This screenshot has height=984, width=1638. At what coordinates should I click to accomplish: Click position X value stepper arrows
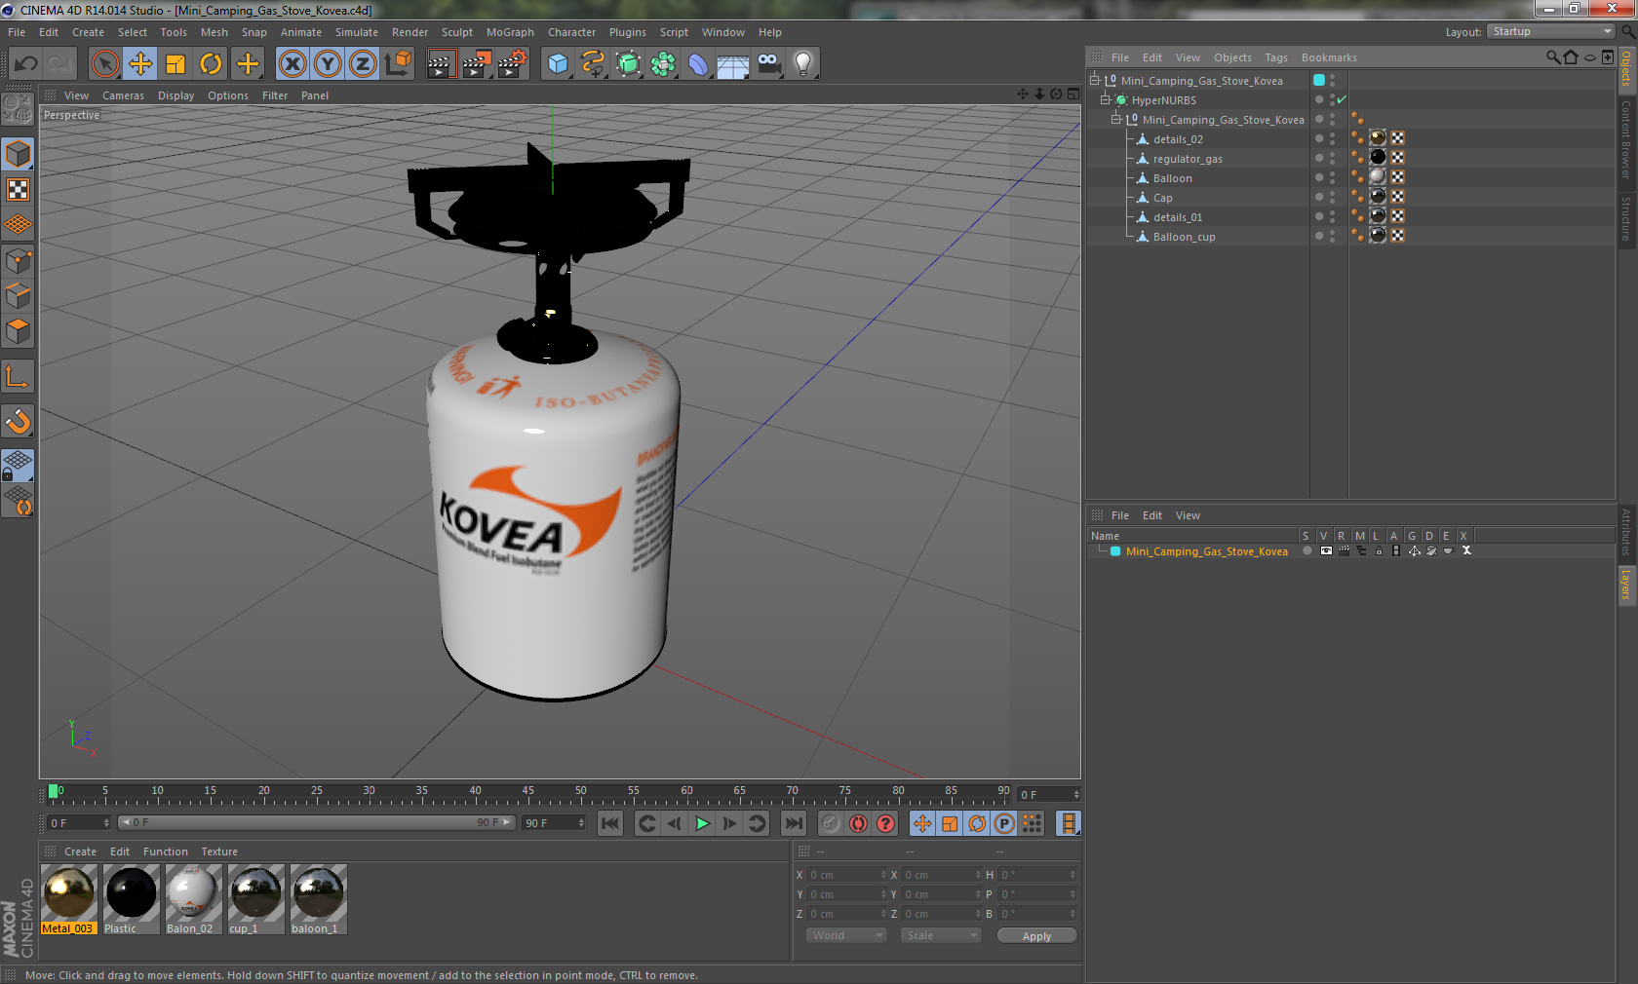pos(883,875)
